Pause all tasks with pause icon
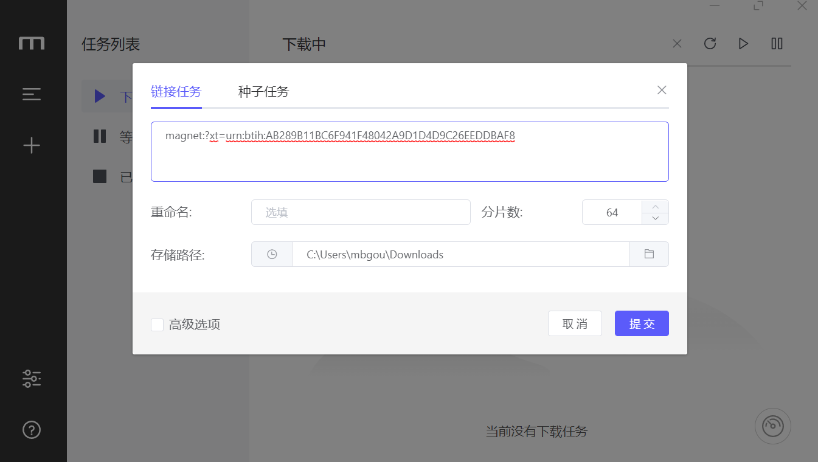Viewport: 818px width, 462px height. point(777,44)
